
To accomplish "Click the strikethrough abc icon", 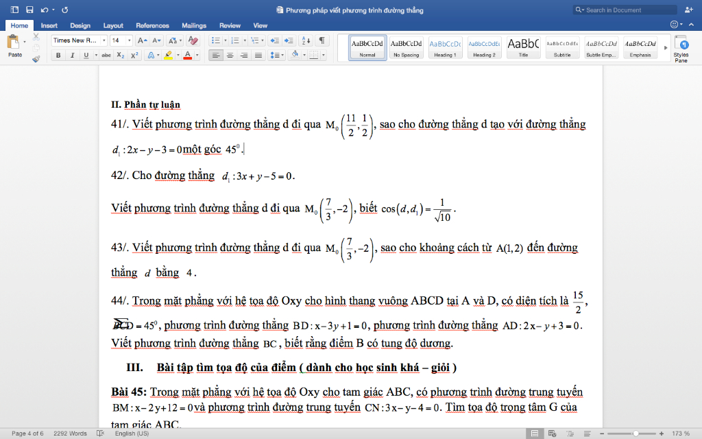I will 106,55.
